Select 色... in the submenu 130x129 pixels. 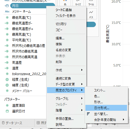click(97, 96)
